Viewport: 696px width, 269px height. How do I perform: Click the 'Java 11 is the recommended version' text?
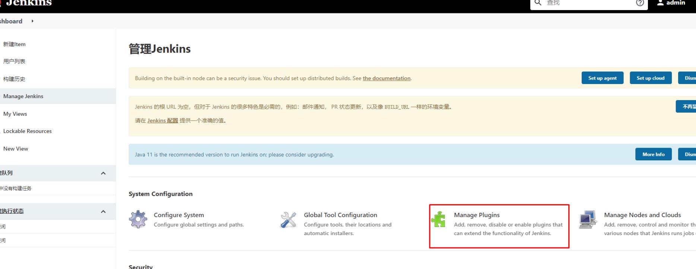click(234, 155)
